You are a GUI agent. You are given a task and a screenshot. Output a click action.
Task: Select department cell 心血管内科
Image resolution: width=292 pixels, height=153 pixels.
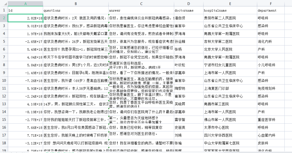click(x=271, y=135)
